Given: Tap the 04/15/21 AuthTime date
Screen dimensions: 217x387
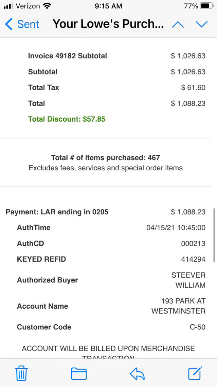Looking at the screenshot, I should tap(176, 228).
